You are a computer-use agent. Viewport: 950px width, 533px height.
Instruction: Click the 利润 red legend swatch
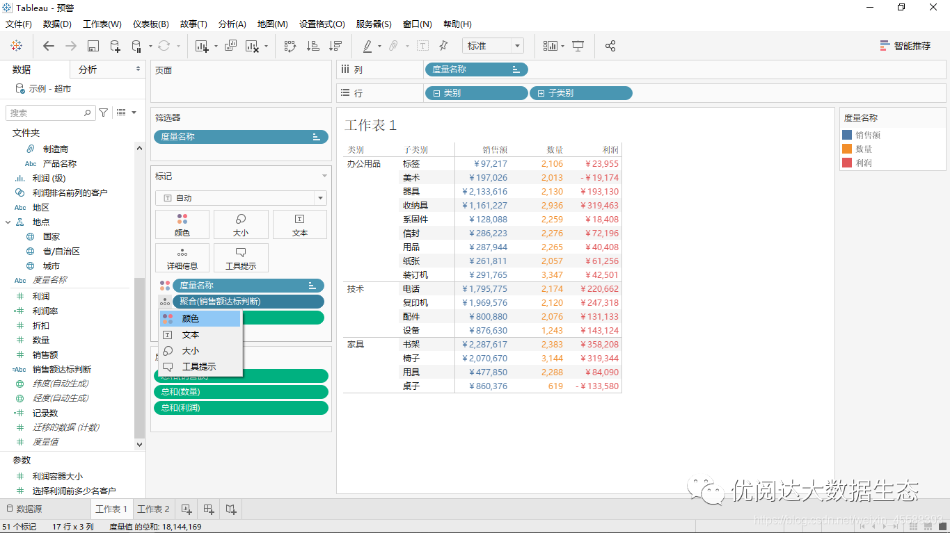847,163
